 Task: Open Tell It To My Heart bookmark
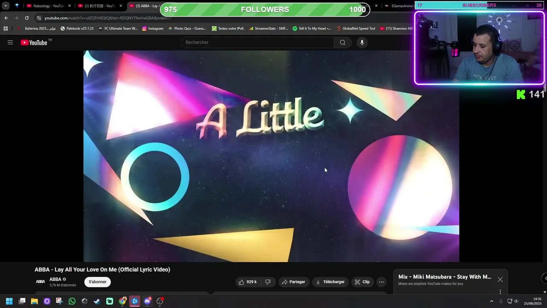tap(312, 29)
